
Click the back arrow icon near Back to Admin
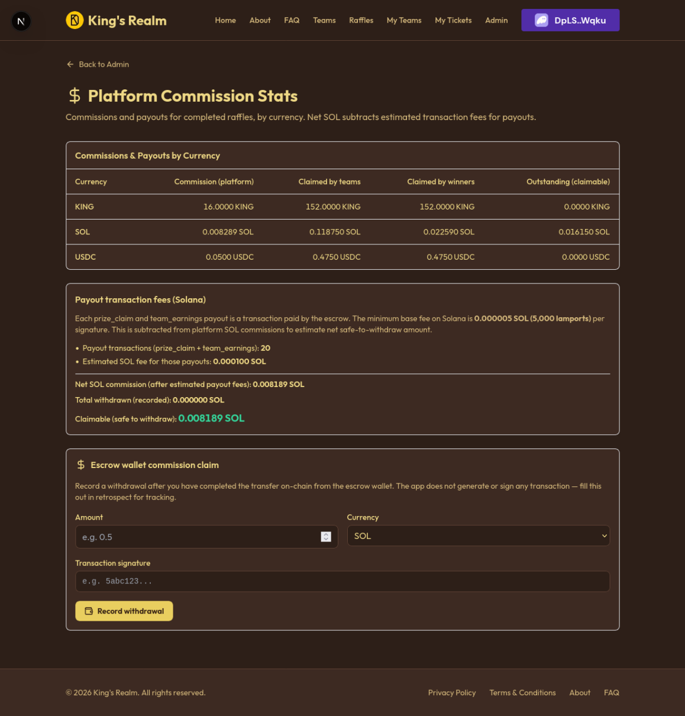[x=70, y=64]
